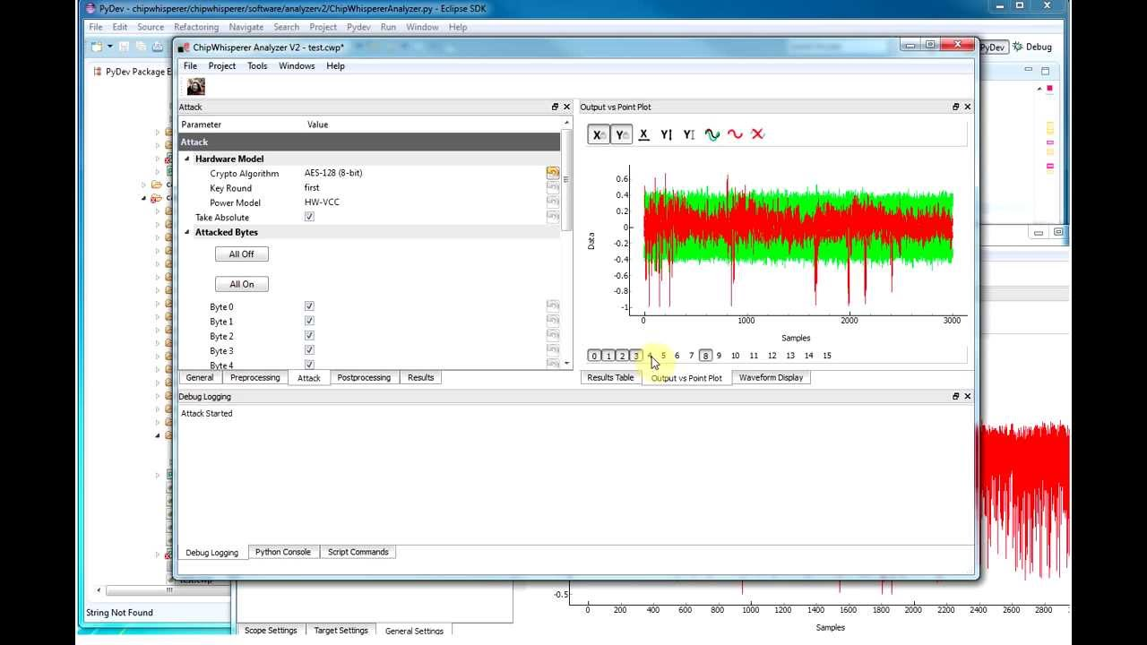
Task: Uncheck the Byte 1 checkbox
Action: pos(309,321)
